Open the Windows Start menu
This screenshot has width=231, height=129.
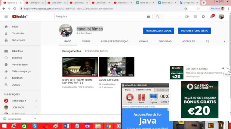pyautogui.click(x=4, y=126)
